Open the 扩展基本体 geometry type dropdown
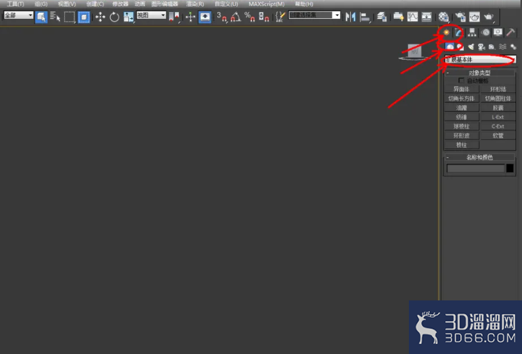 pyautogui.click(x=481, y=60)
